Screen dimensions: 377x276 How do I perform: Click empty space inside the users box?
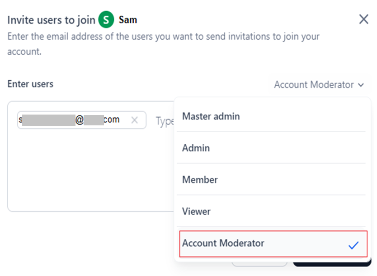[90, 171]
